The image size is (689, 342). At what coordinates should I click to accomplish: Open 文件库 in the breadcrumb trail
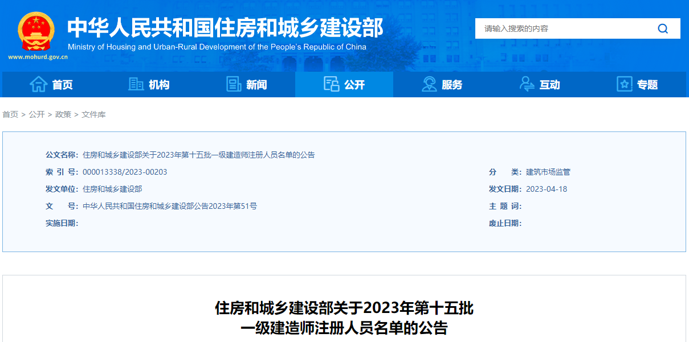pyautogui.click(x=93, y=114)
